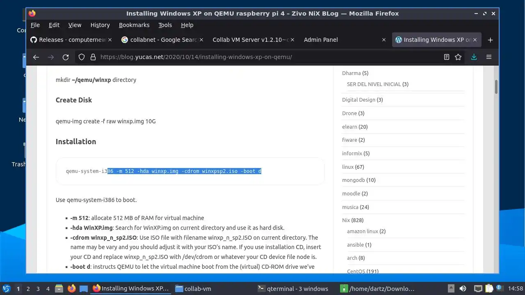Click the site security padlock icon
This screenshot has width=525, height=295.
93,57
